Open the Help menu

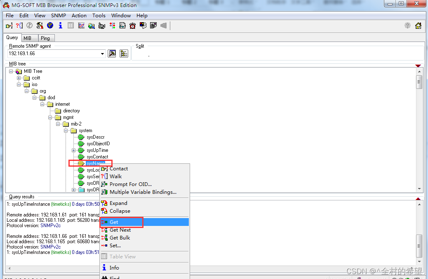click(x=142, y=16)
